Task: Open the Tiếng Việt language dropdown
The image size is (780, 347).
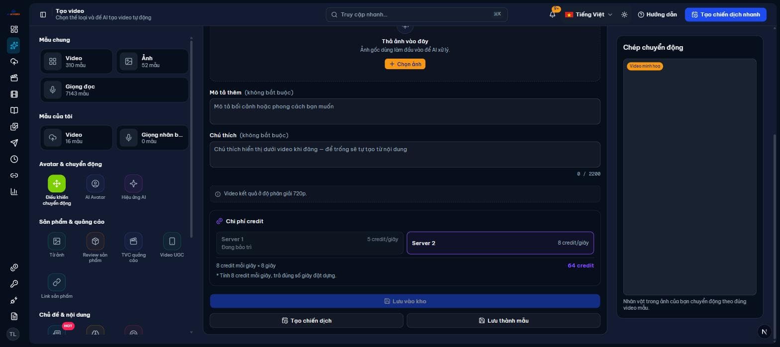Action: tap(588, 14)
